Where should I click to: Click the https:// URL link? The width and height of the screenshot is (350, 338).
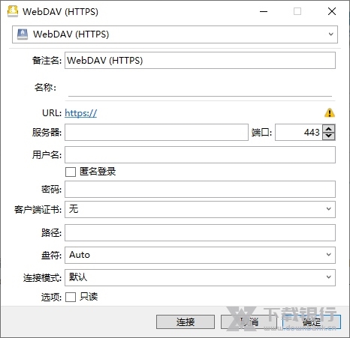(80, 113)
